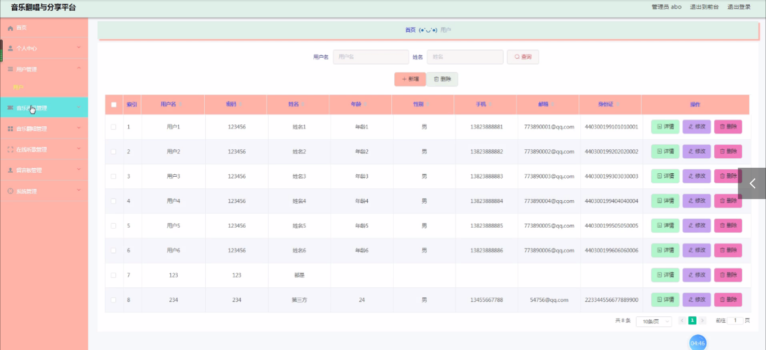
Task: Click 修改 for row 用户3
Action: (697, 176)
